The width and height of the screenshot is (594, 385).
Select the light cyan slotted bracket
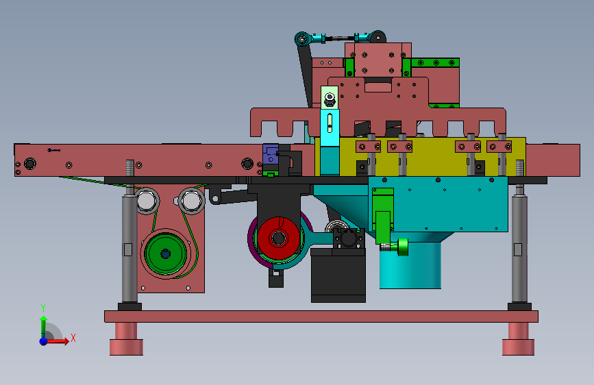(330, 127)
